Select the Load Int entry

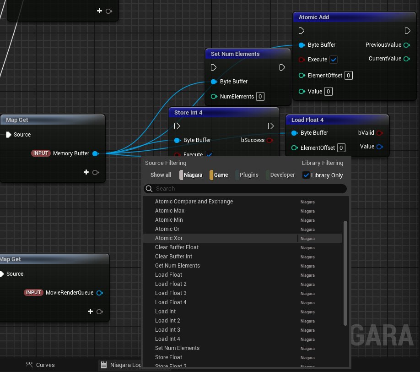[x=242, y=312]
